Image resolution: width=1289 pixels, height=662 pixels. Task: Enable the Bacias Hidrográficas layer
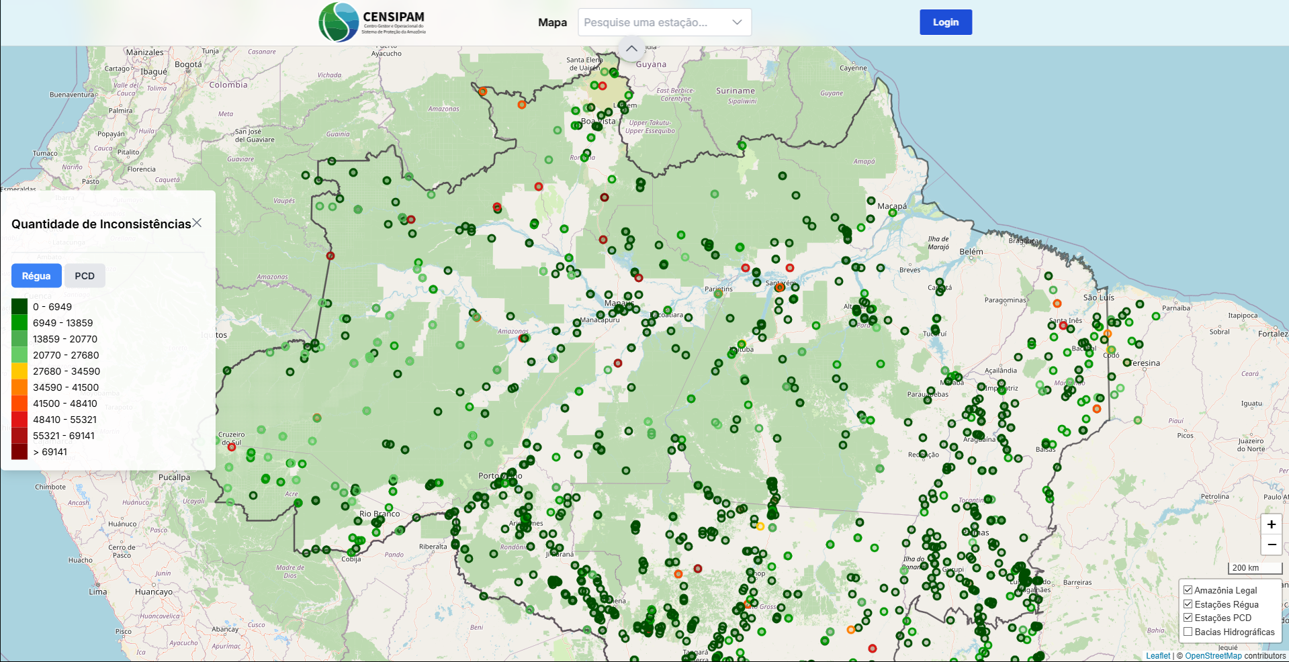click(x=1188, y=632)
